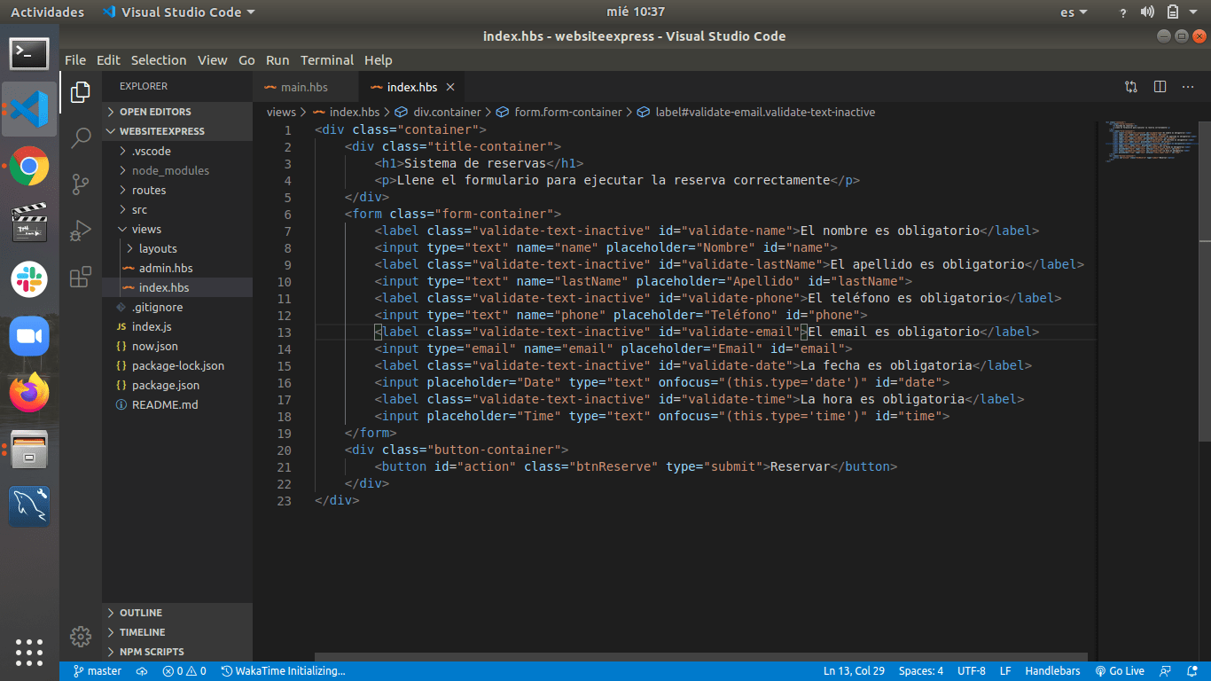Viewport: 1211px width, 681px height.
Task: Expand the OUTLINE section
Action: pyautogui.click(x=140, y=613)
